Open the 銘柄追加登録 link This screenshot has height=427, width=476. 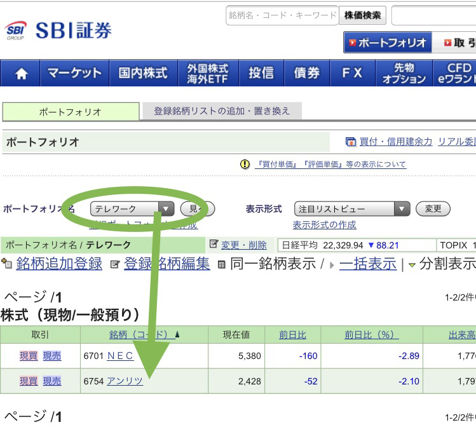tap(59, 264)
